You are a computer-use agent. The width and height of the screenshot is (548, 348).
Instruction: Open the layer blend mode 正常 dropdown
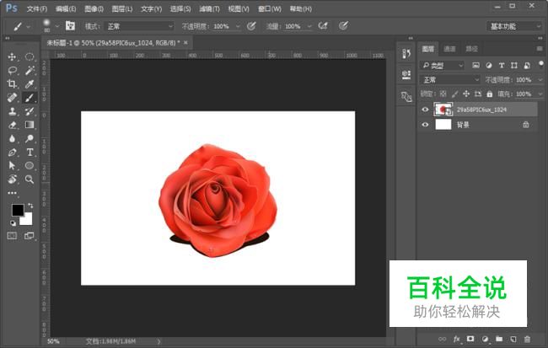[451, 79]
